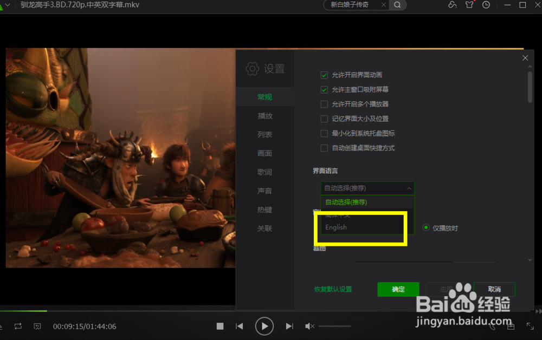Enable 允许开启多个播放器
Viewport: 542px width, 340px height.
pos(324,104)
